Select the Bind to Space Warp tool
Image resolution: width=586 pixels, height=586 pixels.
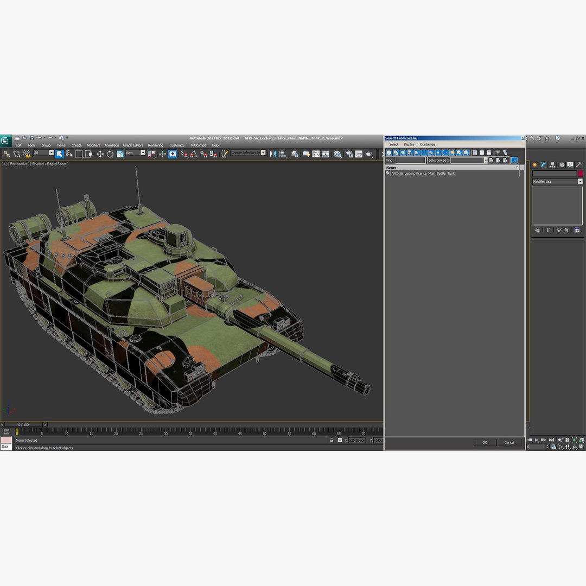[x=27, y=154]
